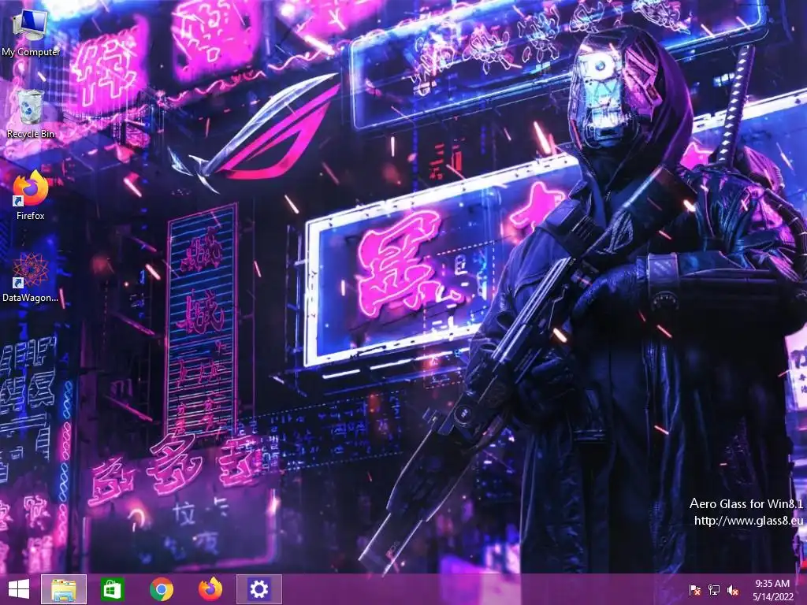Open the Action Center flag tray icon
This screenshot has height=605, width=807.
click(x=695, y=590)
